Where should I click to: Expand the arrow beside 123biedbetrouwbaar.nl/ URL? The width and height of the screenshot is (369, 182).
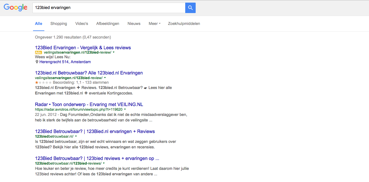point(76,136)
